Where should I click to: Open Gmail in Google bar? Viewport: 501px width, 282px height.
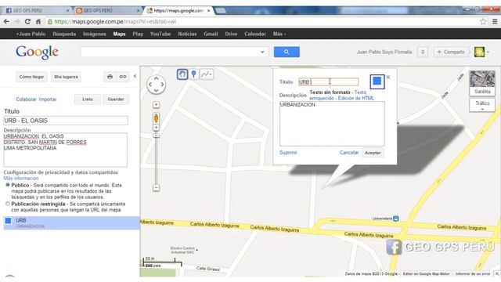pyautogui.click(x=211, y=34)
